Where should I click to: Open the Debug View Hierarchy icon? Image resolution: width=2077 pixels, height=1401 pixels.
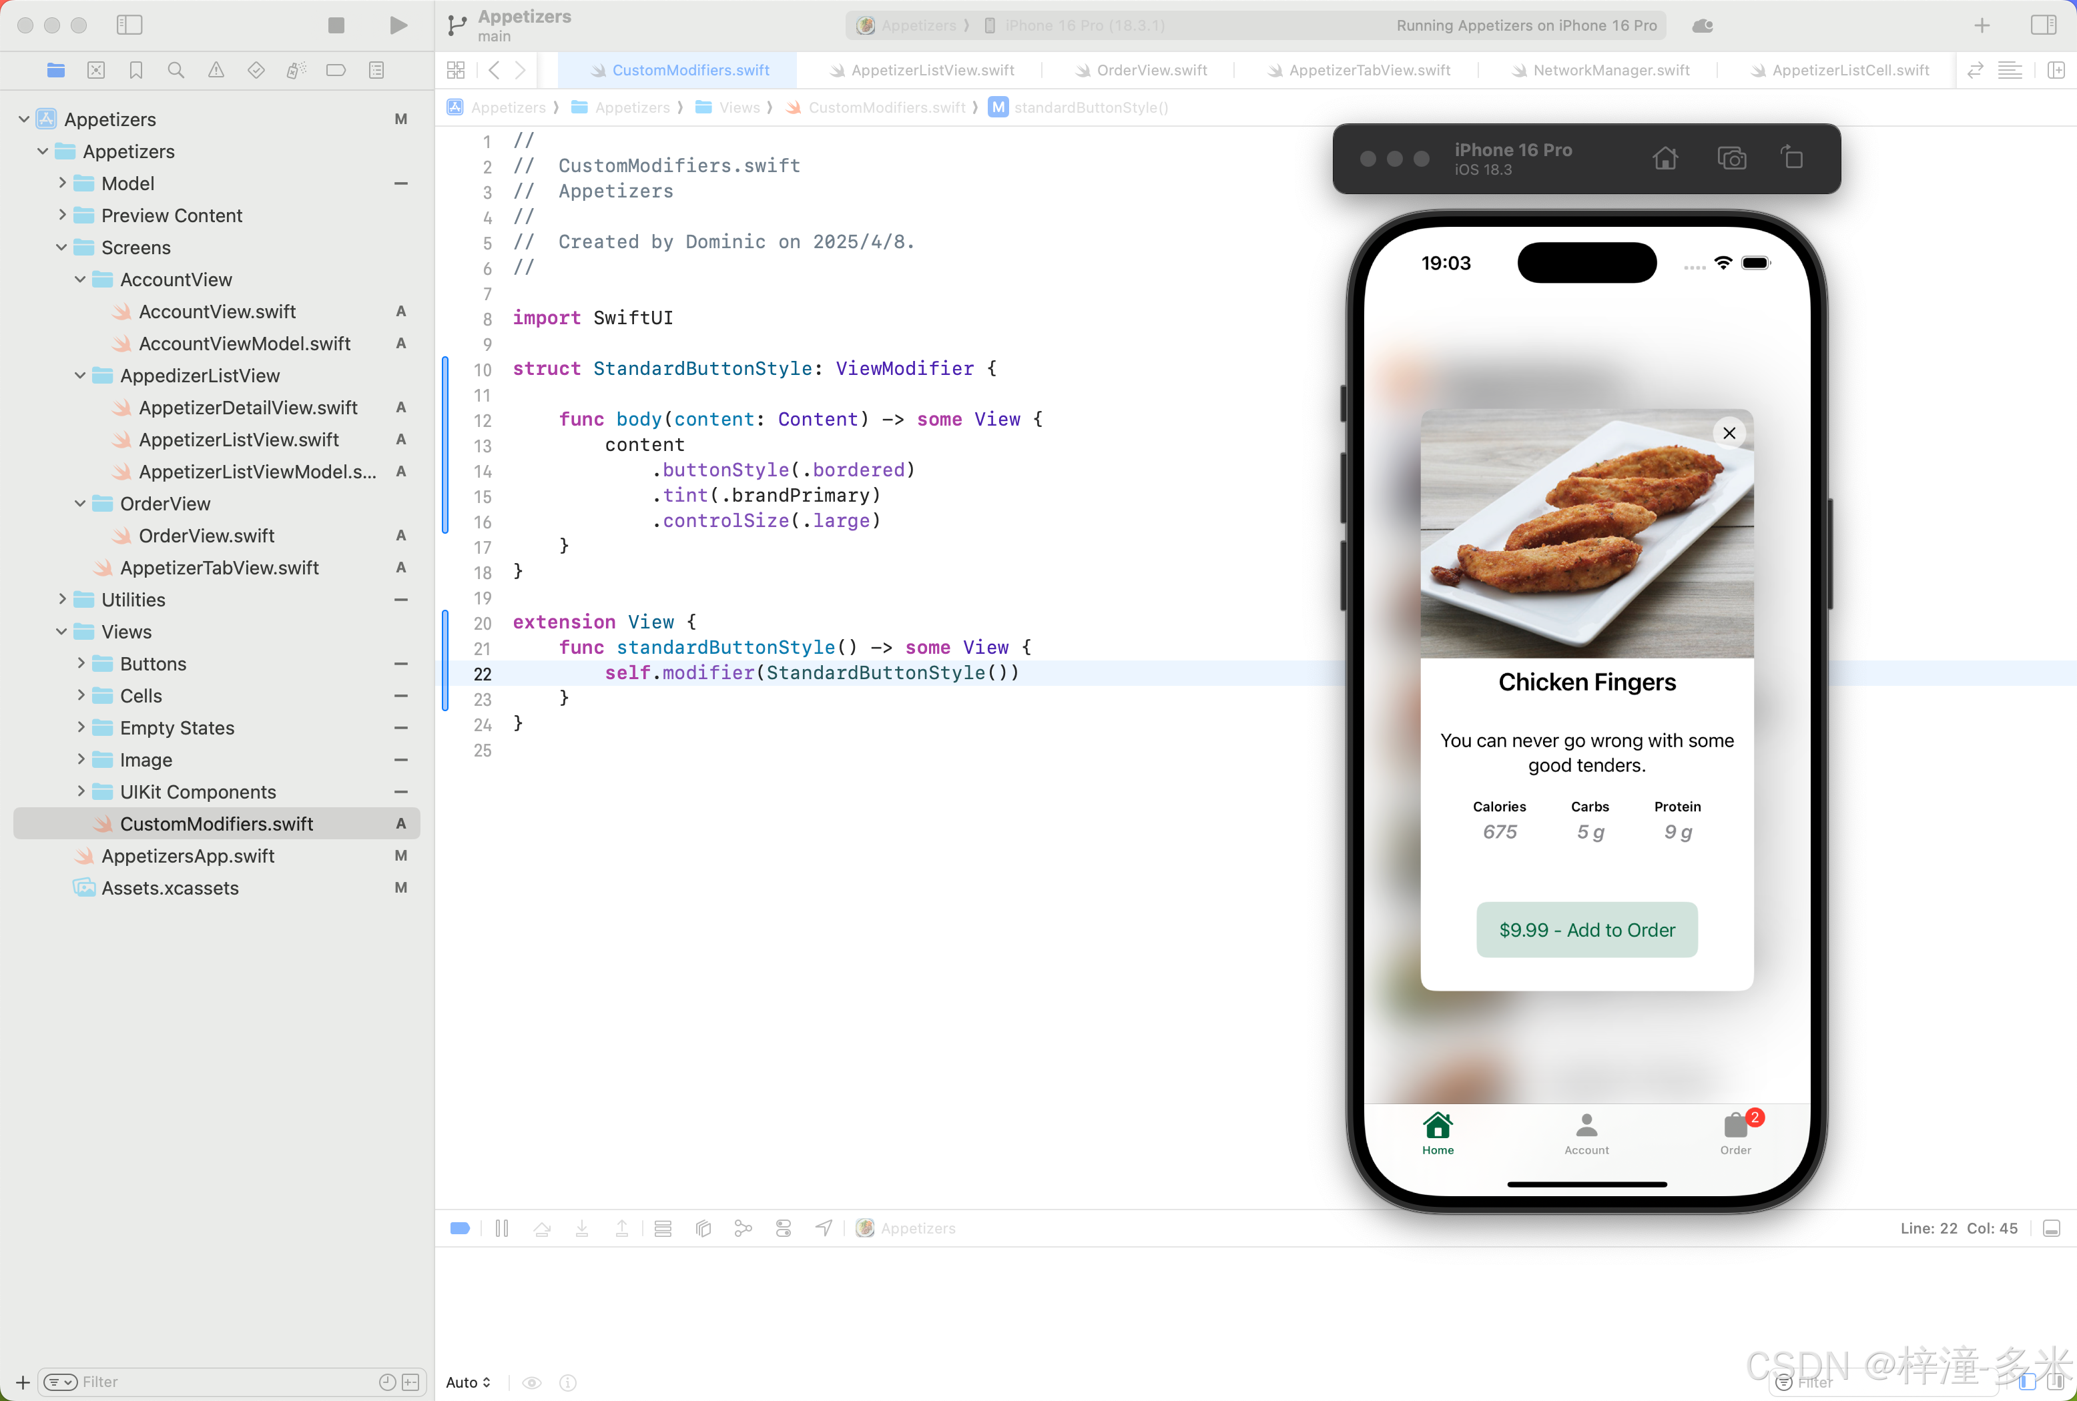point(703,1229)
